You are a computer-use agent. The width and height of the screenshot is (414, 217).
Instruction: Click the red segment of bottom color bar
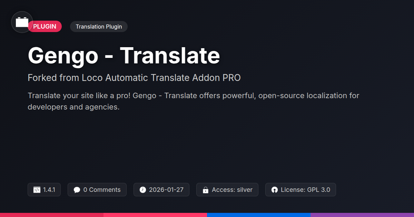[52, 215]
